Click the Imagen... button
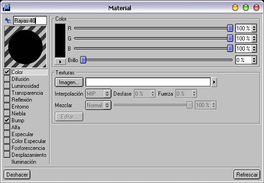The image size is (264, 183). (69, 82)
